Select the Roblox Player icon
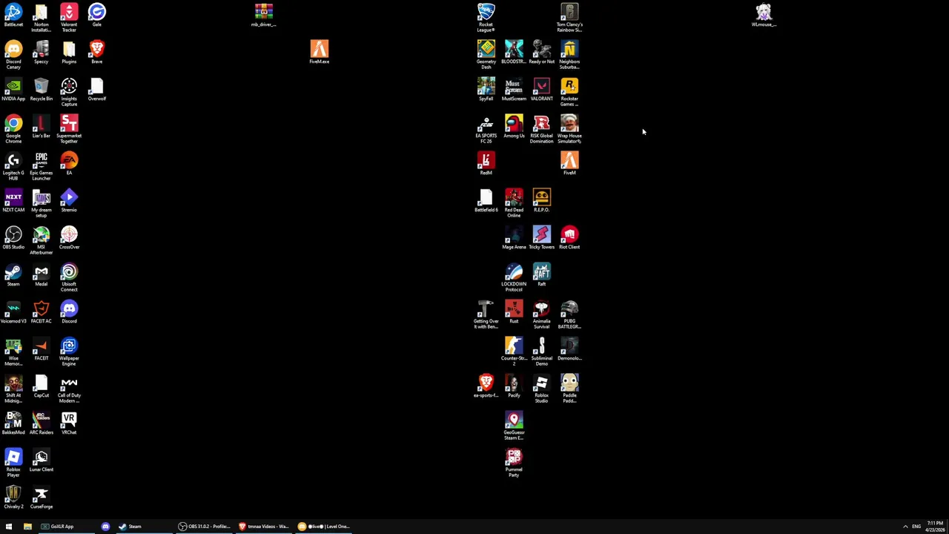 pyautogui.click(x=13, y=463)
